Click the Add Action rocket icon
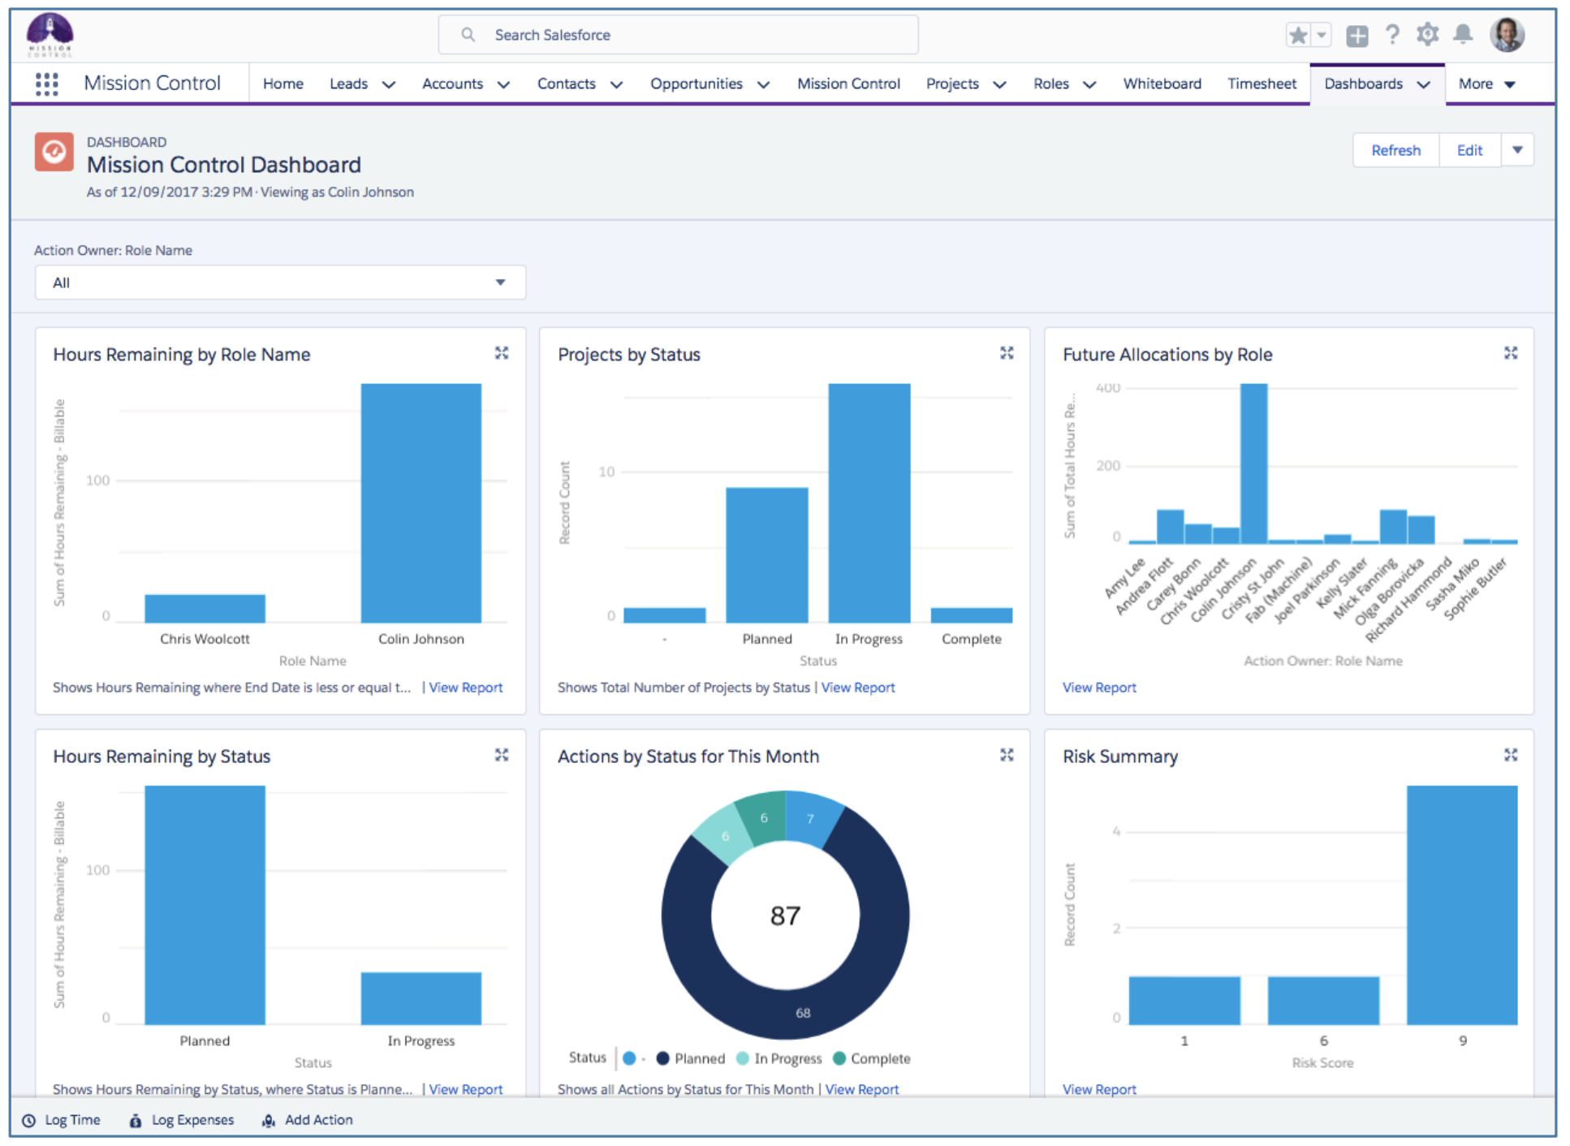1570x1146 pixels. coord(268,1120)
